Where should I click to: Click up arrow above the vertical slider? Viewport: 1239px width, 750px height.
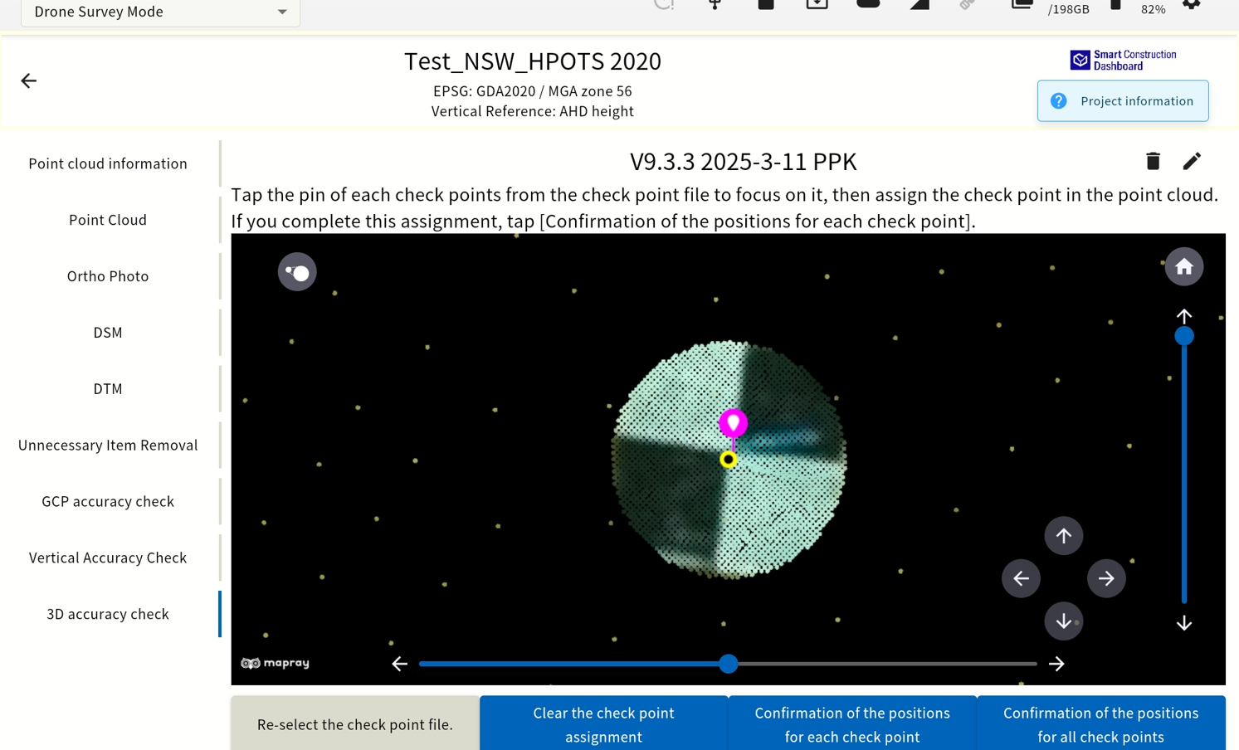pyautogui.click(x=1184, y=316)
